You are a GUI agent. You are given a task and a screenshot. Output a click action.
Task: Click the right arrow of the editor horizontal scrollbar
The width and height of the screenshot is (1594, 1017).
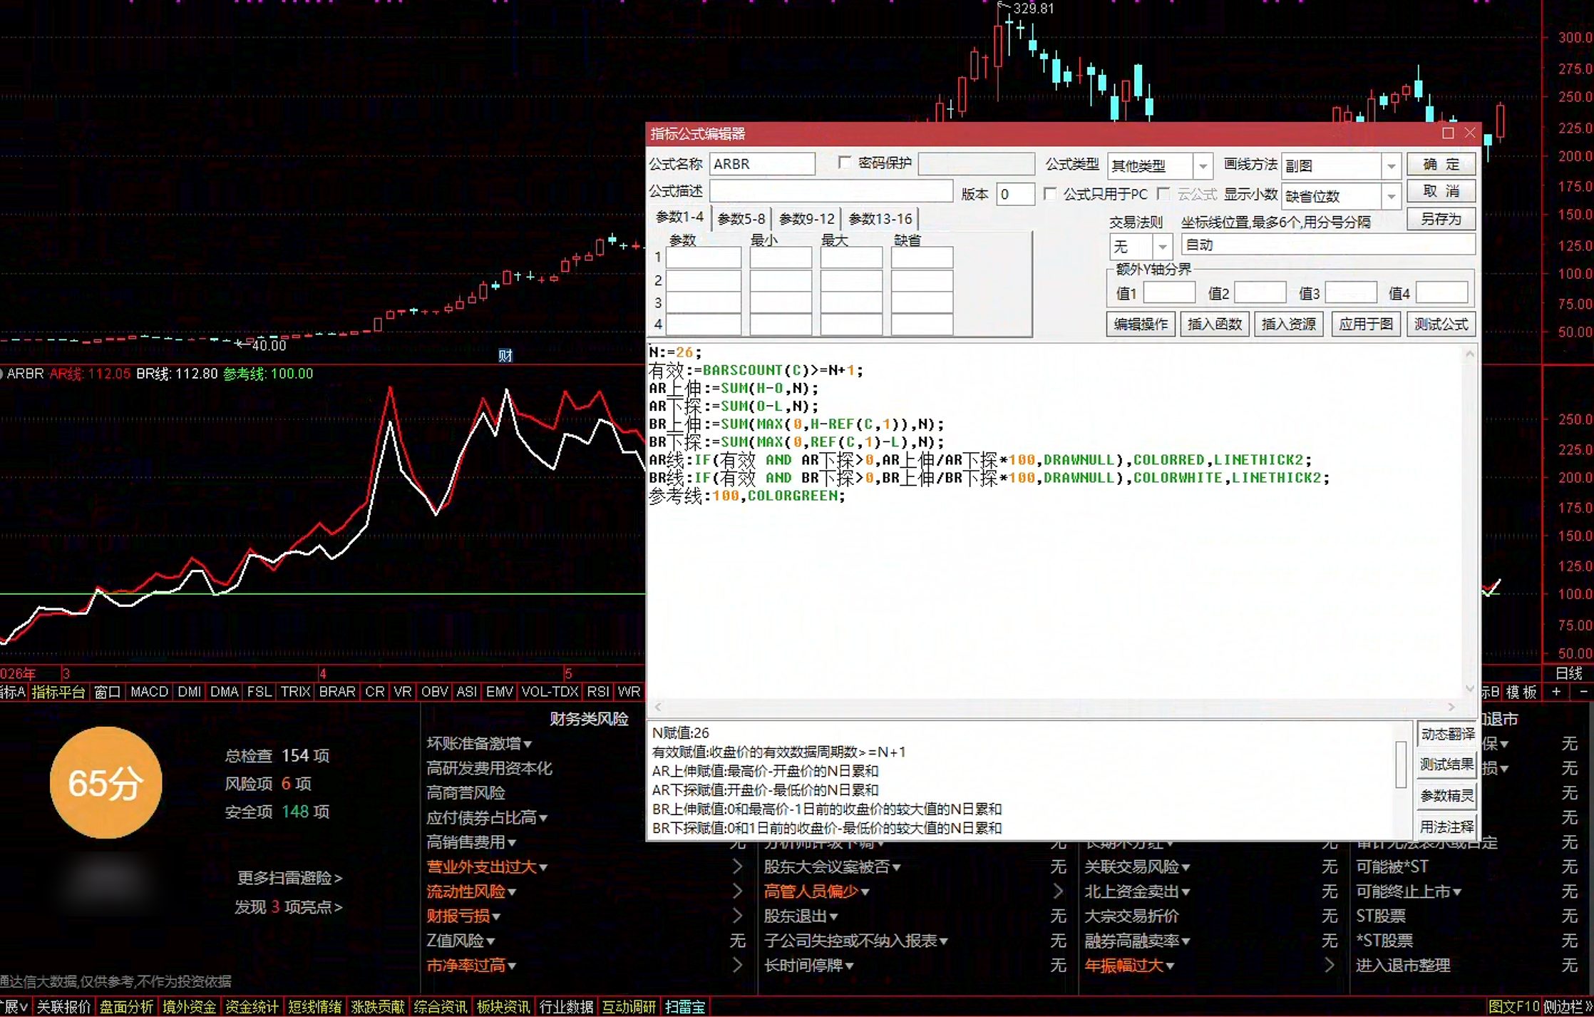point(1451,707)
